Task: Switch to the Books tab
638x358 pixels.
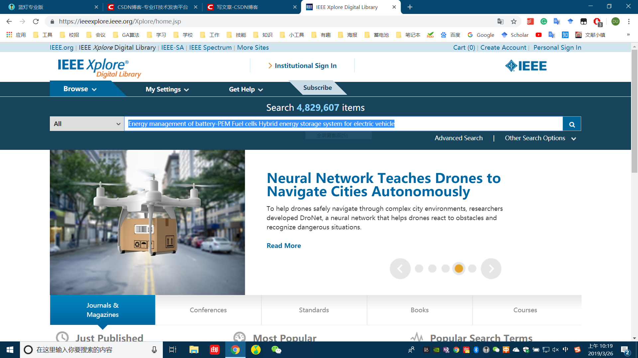Action: pos(419,310)
